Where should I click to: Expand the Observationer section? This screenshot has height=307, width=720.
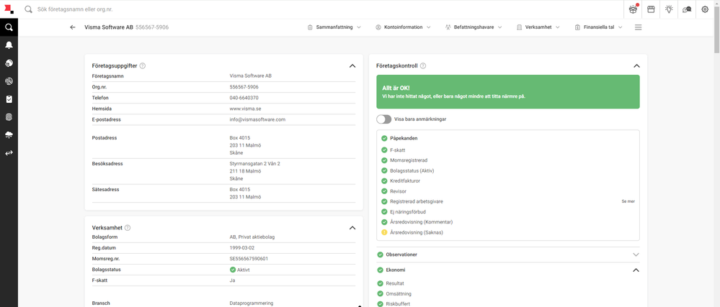[x=636, y=255]
